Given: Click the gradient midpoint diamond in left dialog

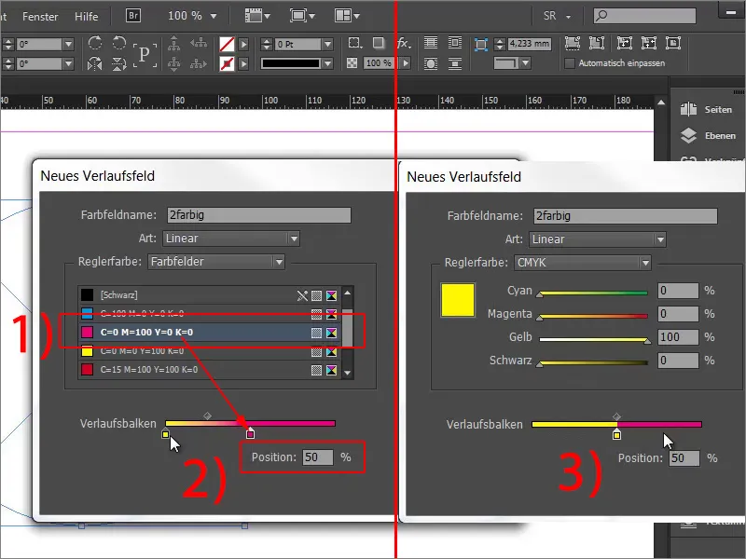Looking at the screenshot, I should pos(207,416).
